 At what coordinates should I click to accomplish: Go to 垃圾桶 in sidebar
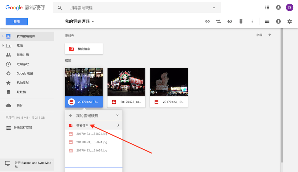point(21,92)
